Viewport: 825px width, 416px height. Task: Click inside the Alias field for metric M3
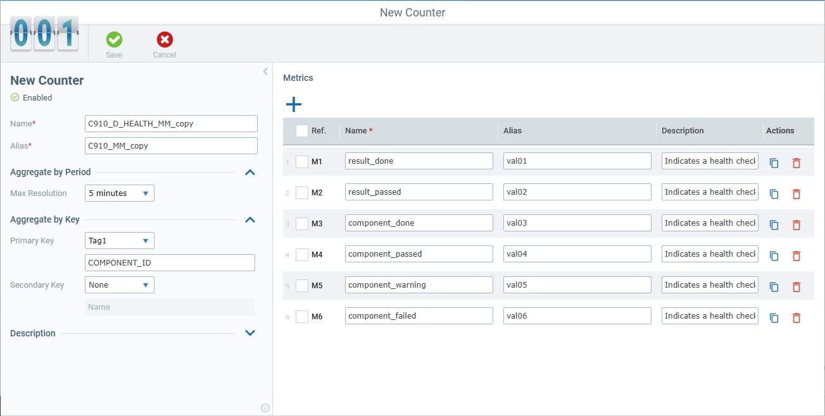[576, 223]
